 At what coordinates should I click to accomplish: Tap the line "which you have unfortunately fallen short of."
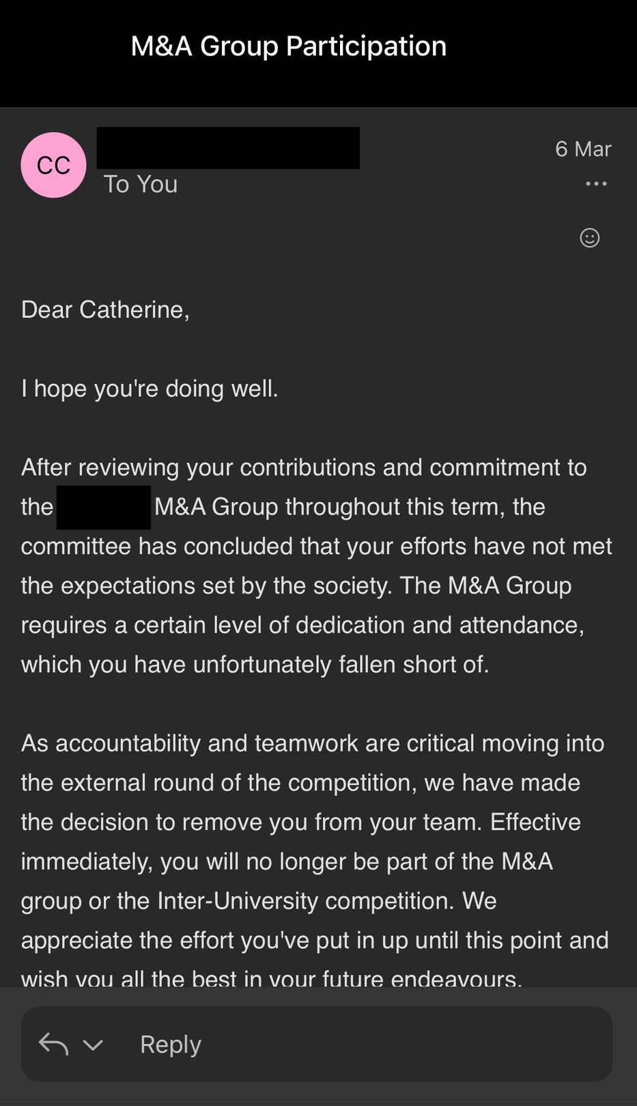[x=255, y=665]
